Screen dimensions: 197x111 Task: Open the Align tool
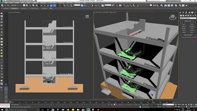point(158,5)
